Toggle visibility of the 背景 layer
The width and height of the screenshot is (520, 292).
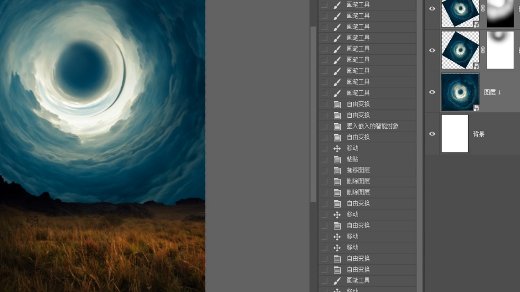pos(432,134)
